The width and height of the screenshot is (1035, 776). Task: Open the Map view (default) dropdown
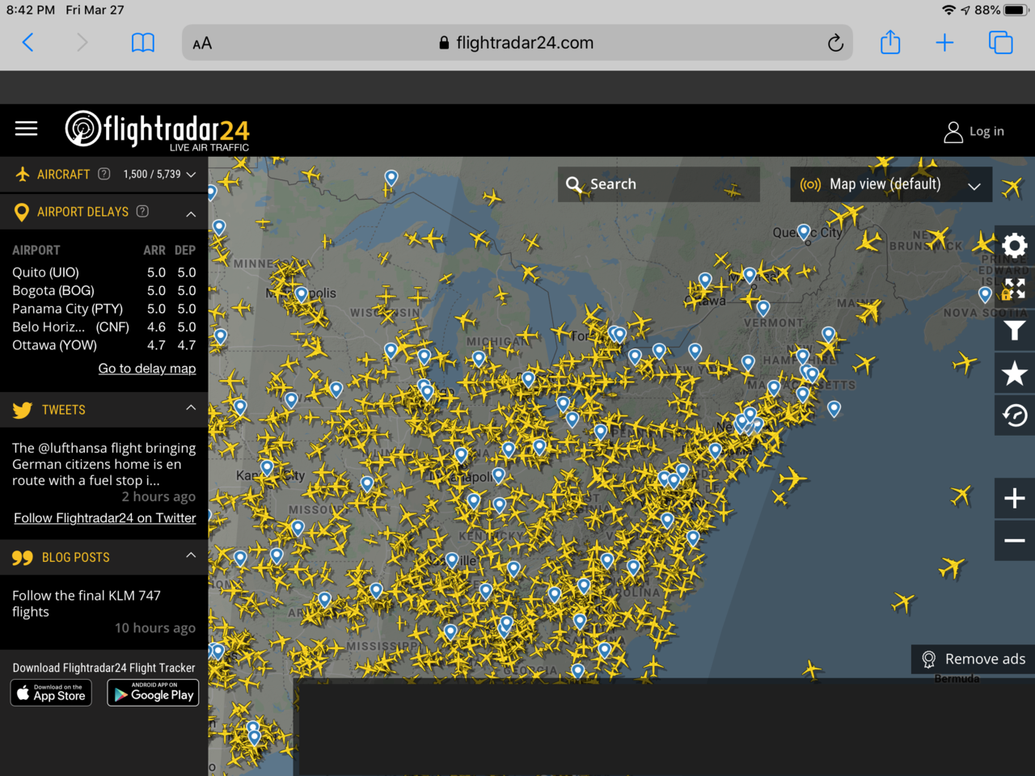click(x=890, y=184)
